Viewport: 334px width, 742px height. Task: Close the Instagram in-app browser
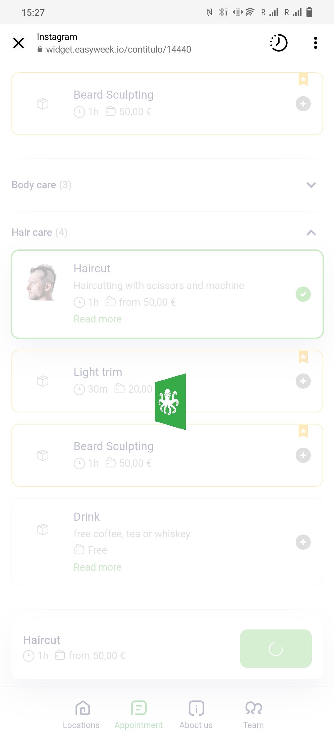pos(19,43)
